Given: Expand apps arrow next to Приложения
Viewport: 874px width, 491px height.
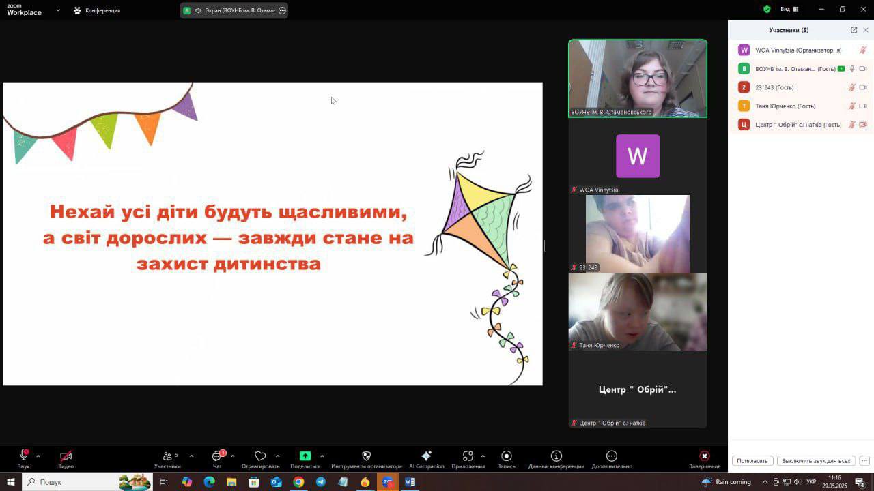Looking at the screenshot, I should tap(483, 456).
